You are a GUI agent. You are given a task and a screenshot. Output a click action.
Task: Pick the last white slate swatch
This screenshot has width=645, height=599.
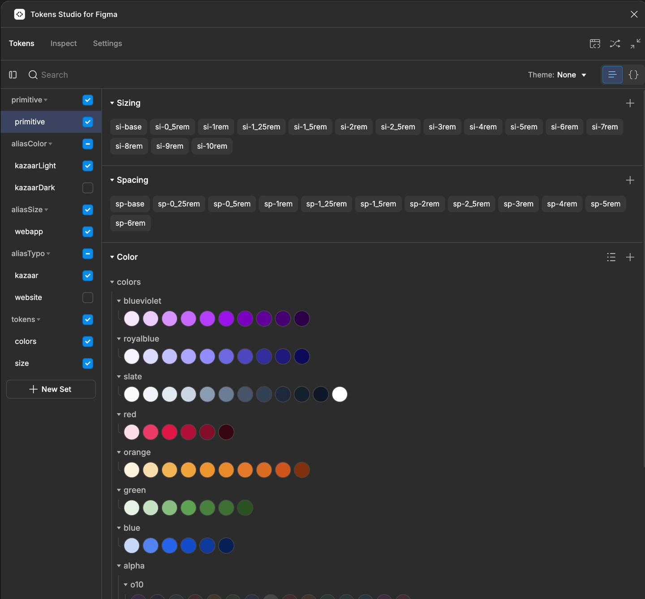pyautogui.click(x=340, y=394)
